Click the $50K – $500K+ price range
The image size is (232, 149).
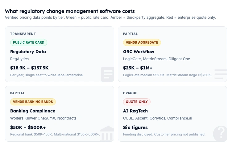point(28,127)
